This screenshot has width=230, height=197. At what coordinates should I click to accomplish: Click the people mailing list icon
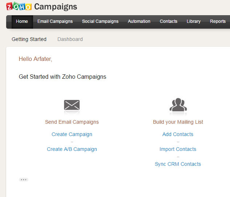(178, 104)
